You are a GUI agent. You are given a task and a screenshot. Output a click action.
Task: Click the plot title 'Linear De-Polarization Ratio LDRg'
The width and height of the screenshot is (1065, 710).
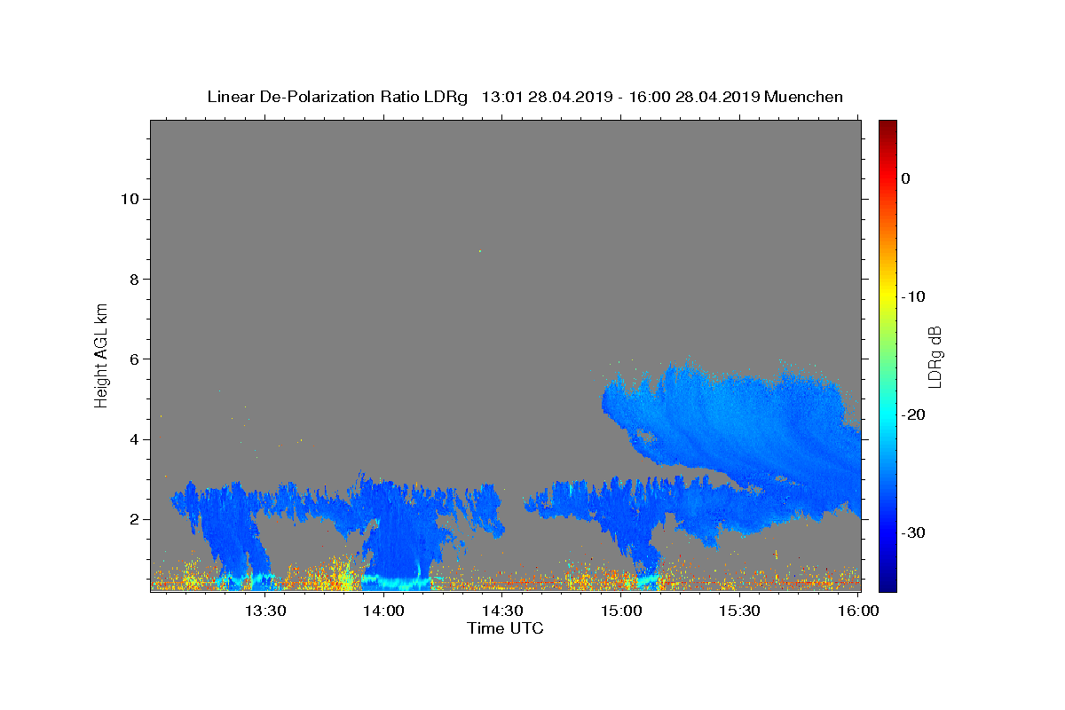pyautogui.click(x=337, y=97)
